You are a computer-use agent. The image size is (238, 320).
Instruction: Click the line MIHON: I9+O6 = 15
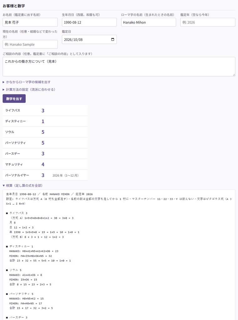pyautogui.click(x=23, y=280)
